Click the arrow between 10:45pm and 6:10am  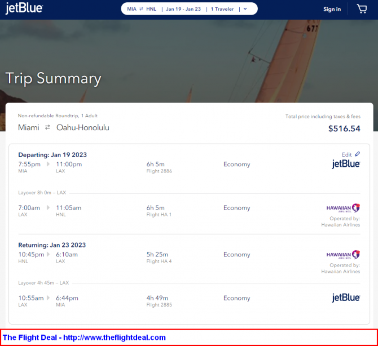48,254
